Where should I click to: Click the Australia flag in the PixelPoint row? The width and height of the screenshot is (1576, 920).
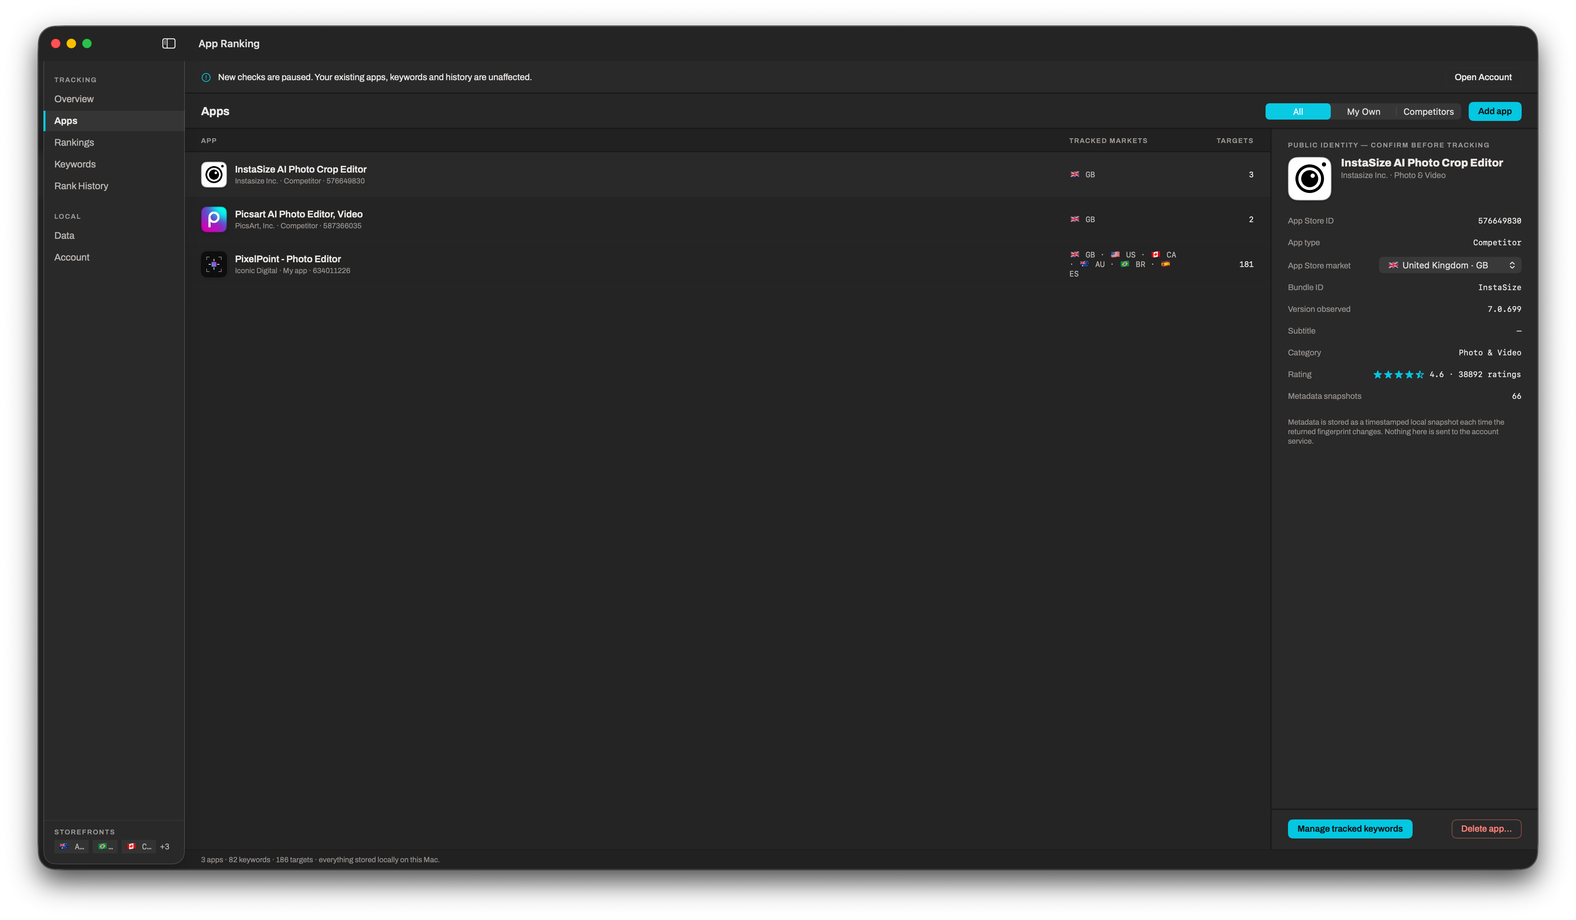coord(1085,264)
